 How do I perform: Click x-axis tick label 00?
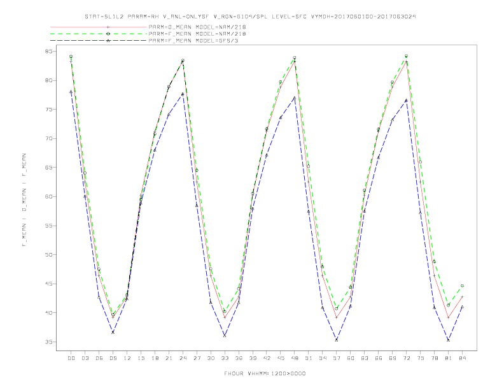[71, 358]
